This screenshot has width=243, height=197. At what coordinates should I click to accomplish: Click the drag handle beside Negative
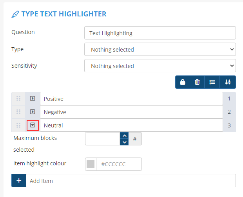(x=18, y=112)
